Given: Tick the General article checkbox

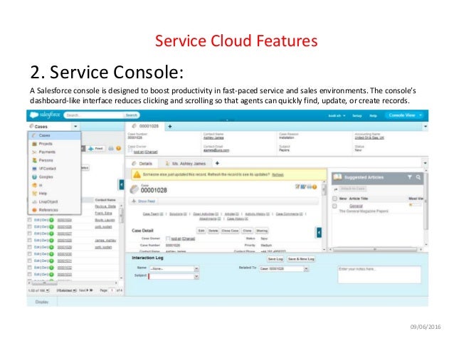Looking at the screenshot, I should pos(334,206).
